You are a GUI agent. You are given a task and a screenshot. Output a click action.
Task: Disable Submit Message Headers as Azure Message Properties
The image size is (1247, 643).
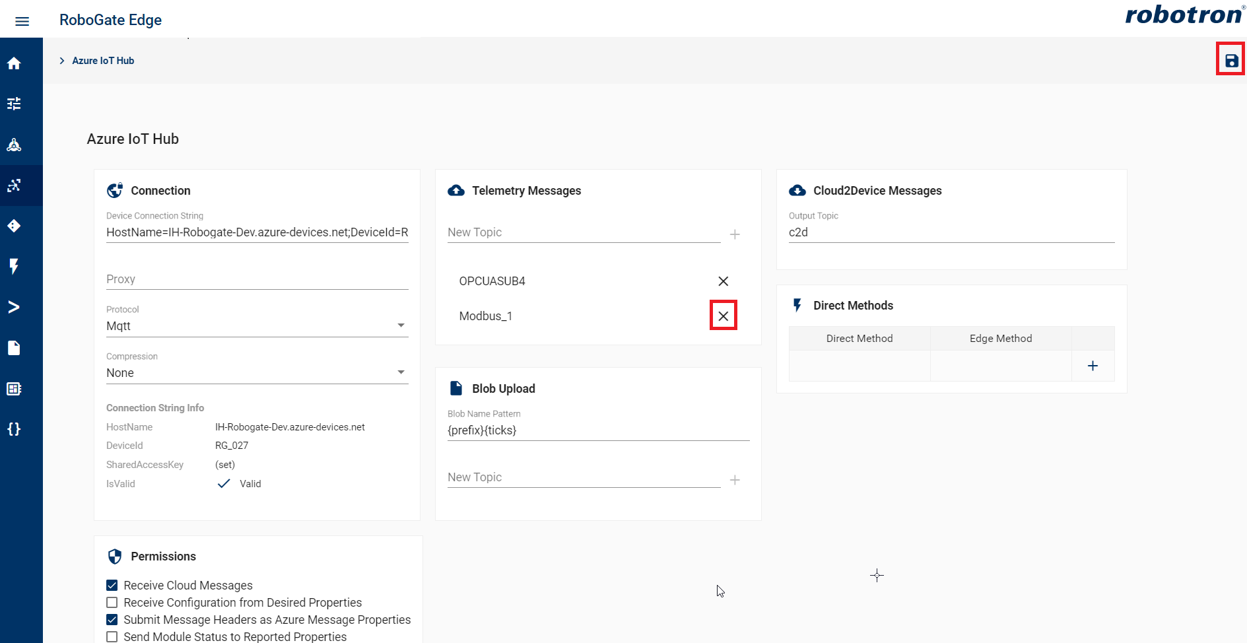pyautogui.click(x=111, y=619)
